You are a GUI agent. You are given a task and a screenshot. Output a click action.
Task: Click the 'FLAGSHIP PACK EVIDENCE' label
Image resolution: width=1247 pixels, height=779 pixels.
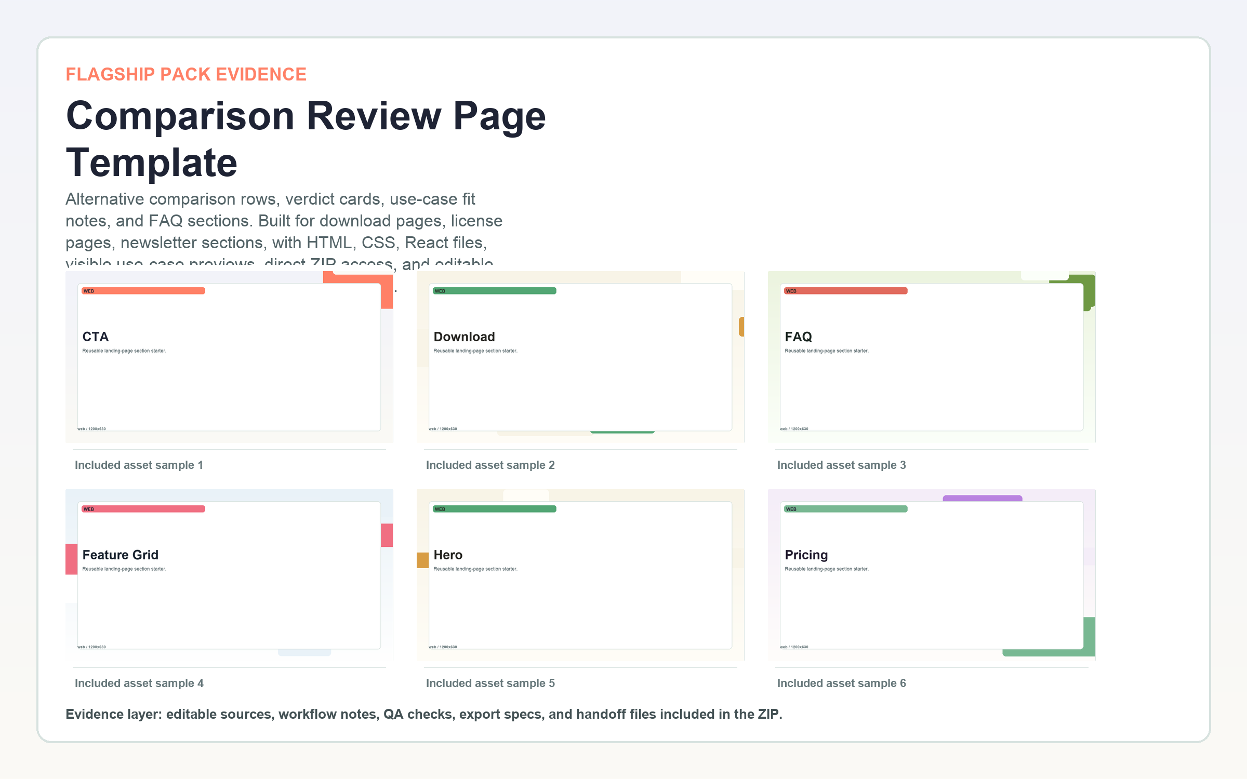point(186,74)
